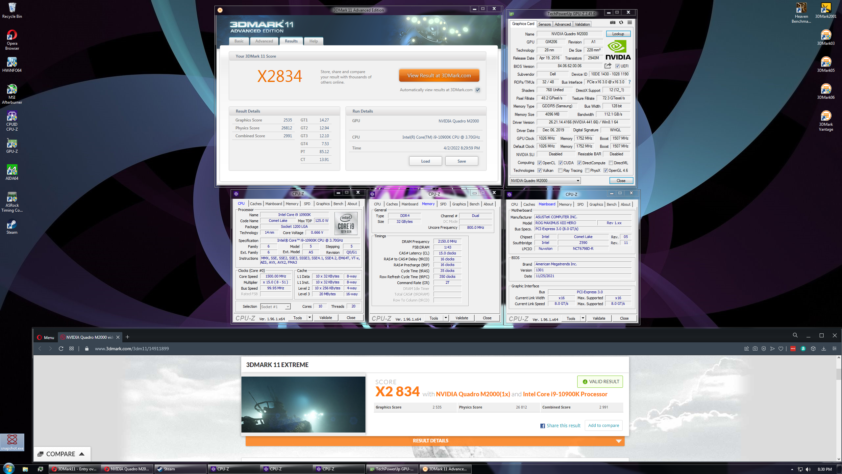Open the AIDA64 desktop icon
The image size is (842, 474).
[x=12, y=172]
